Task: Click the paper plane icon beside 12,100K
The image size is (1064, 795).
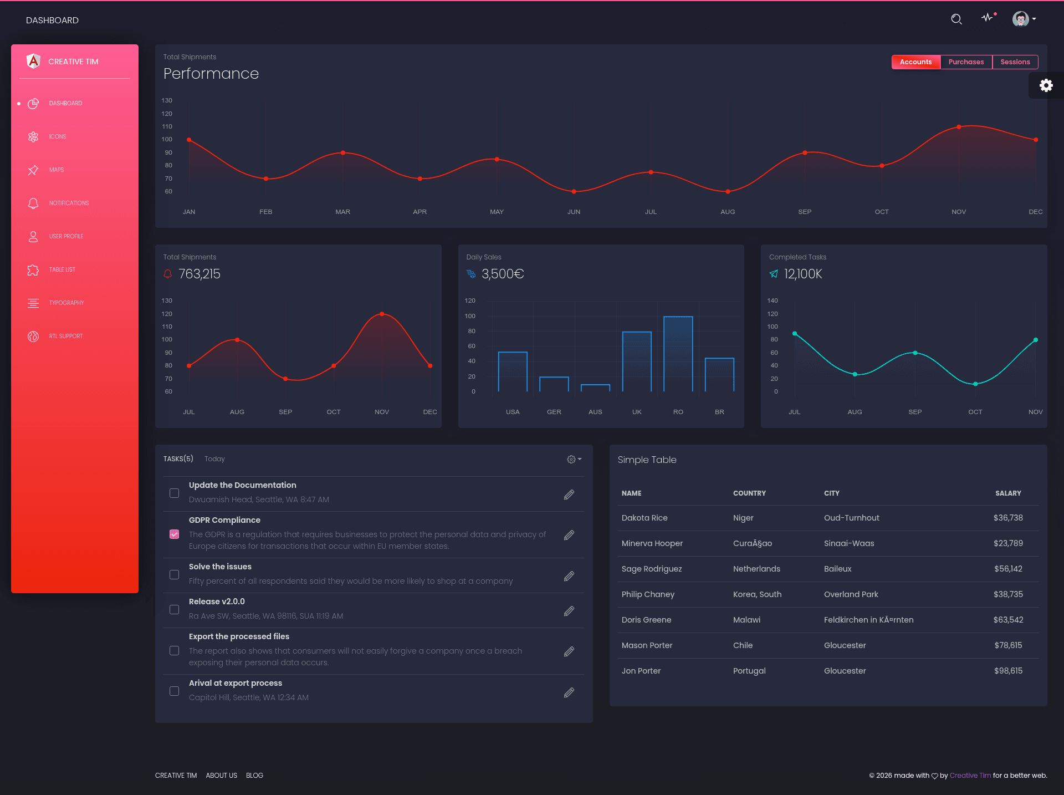Action: pos(774,274)
